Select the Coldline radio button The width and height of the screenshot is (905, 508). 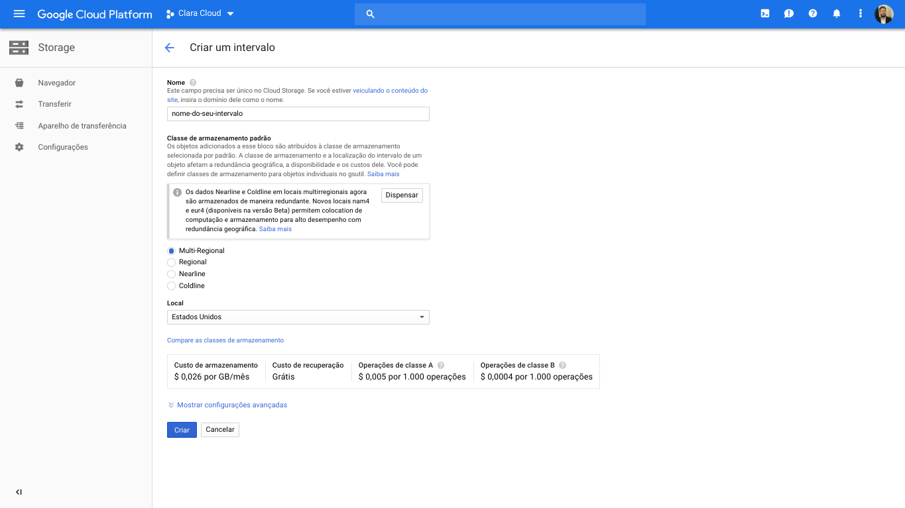172,286
